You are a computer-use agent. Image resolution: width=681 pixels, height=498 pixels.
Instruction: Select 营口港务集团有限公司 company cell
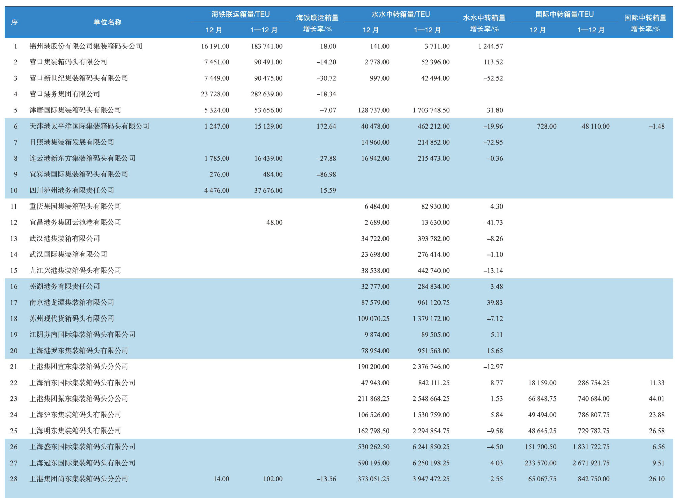click(65, 94)
